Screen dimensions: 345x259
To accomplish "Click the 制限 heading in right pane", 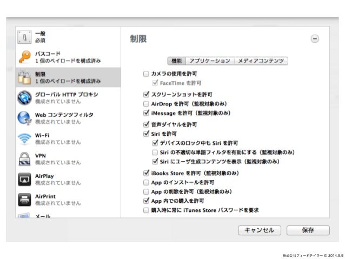I will (x=138, y=39).
